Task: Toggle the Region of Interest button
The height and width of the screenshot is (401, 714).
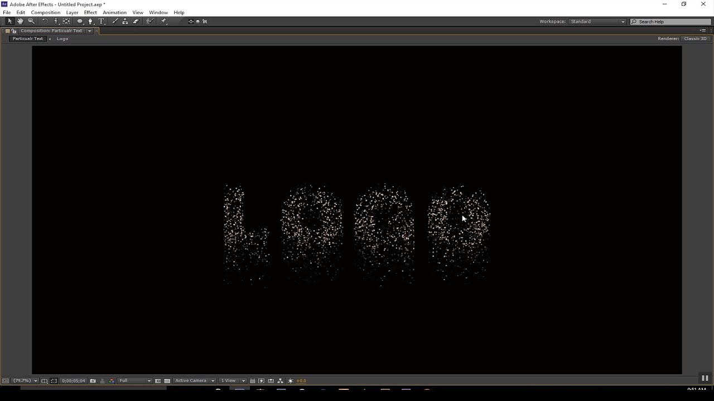Action: tap(158, 381)
